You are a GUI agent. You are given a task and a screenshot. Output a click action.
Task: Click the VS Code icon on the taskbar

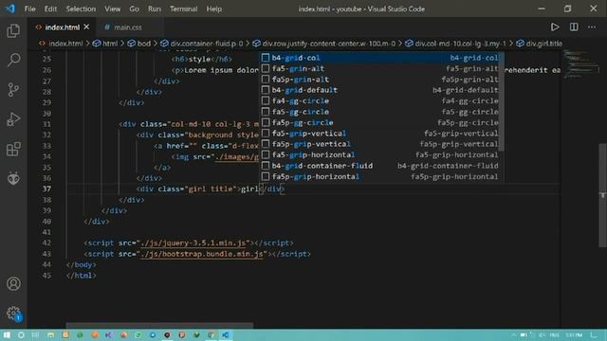226,335
